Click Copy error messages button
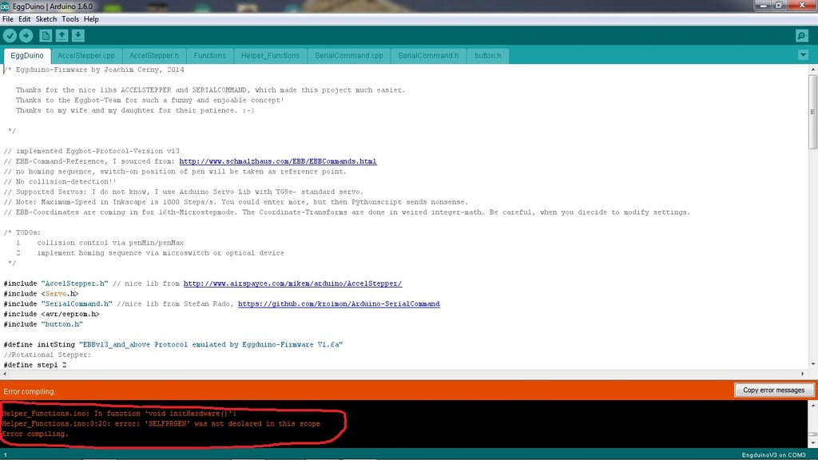This screenshot has width=818, height=460. tap(773, 390)
